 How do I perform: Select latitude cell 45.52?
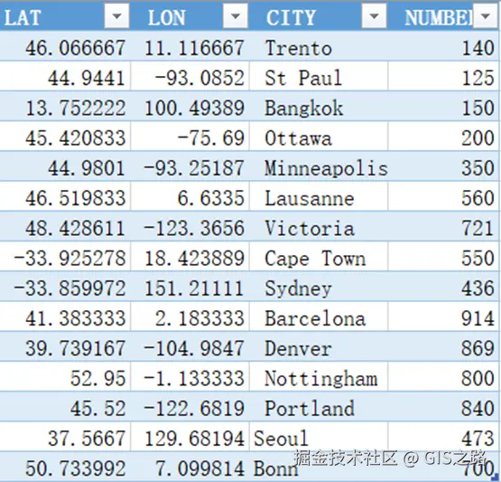(65, 406)
